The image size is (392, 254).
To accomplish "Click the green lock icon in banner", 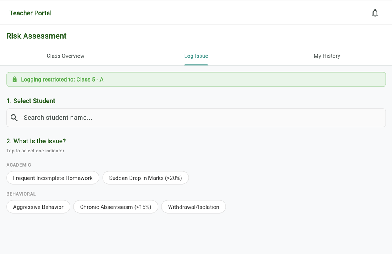I will tap(15, 80).
